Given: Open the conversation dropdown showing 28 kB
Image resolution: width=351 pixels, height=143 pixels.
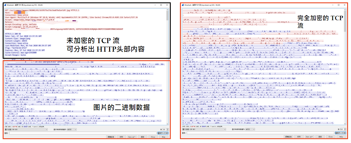Looking at the screenshot, I should point(204,129).
